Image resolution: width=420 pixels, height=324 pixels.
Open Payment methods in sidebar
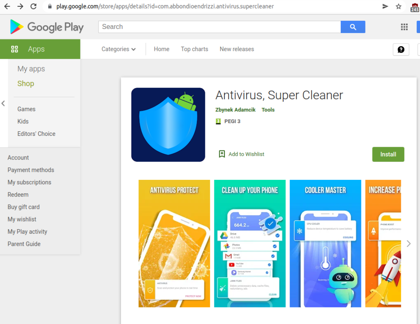pyautogui.click(x=31, y=170)
